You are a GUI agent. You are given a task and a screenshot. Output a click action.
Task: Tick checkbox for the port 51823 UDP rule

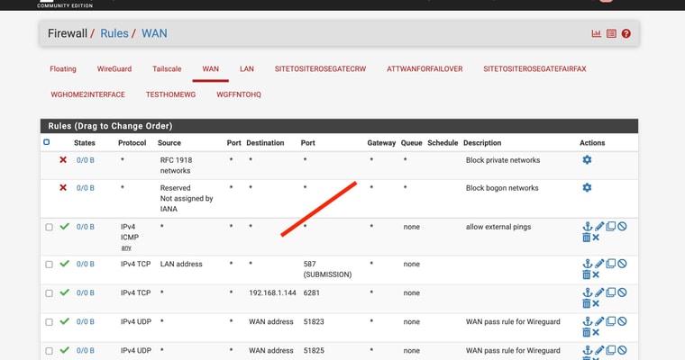point(50,321)
